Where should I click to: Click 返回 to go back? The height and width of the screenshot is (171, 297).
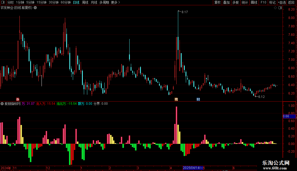click(291, 2)
